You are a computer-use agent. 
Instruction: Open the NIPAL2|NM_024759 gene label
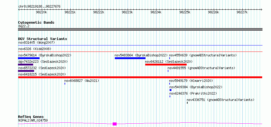(33, 120)
